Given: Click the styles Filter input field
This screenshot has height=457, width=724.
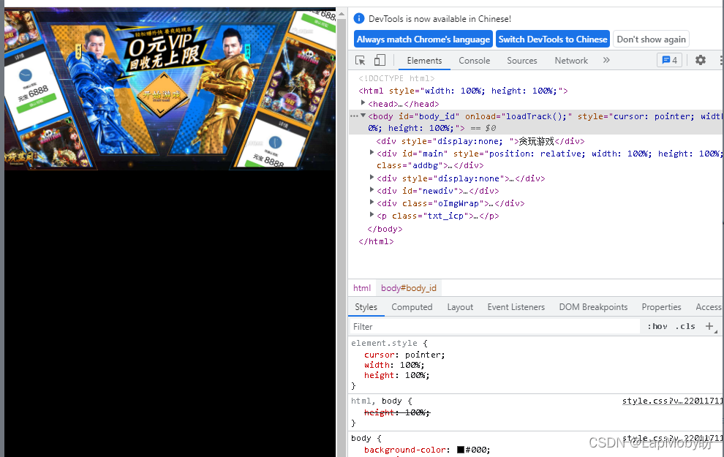Looking at the screenshot, I should click(x=495, y=326).
